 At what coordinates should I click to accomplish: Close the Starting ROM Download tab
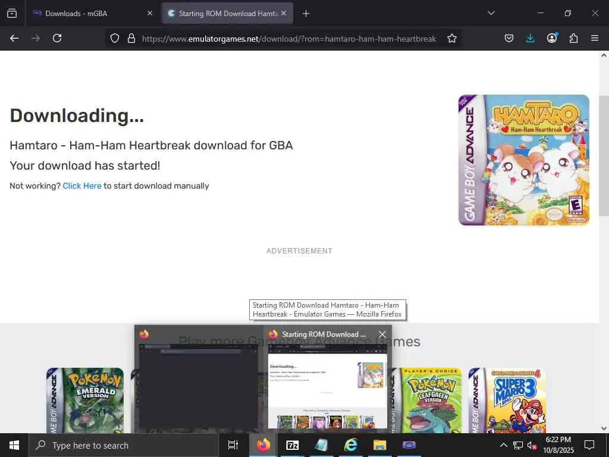284,13
